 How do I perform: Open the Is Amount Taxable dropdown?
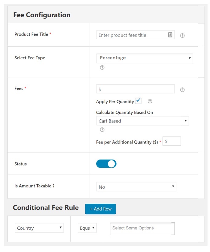136,187
